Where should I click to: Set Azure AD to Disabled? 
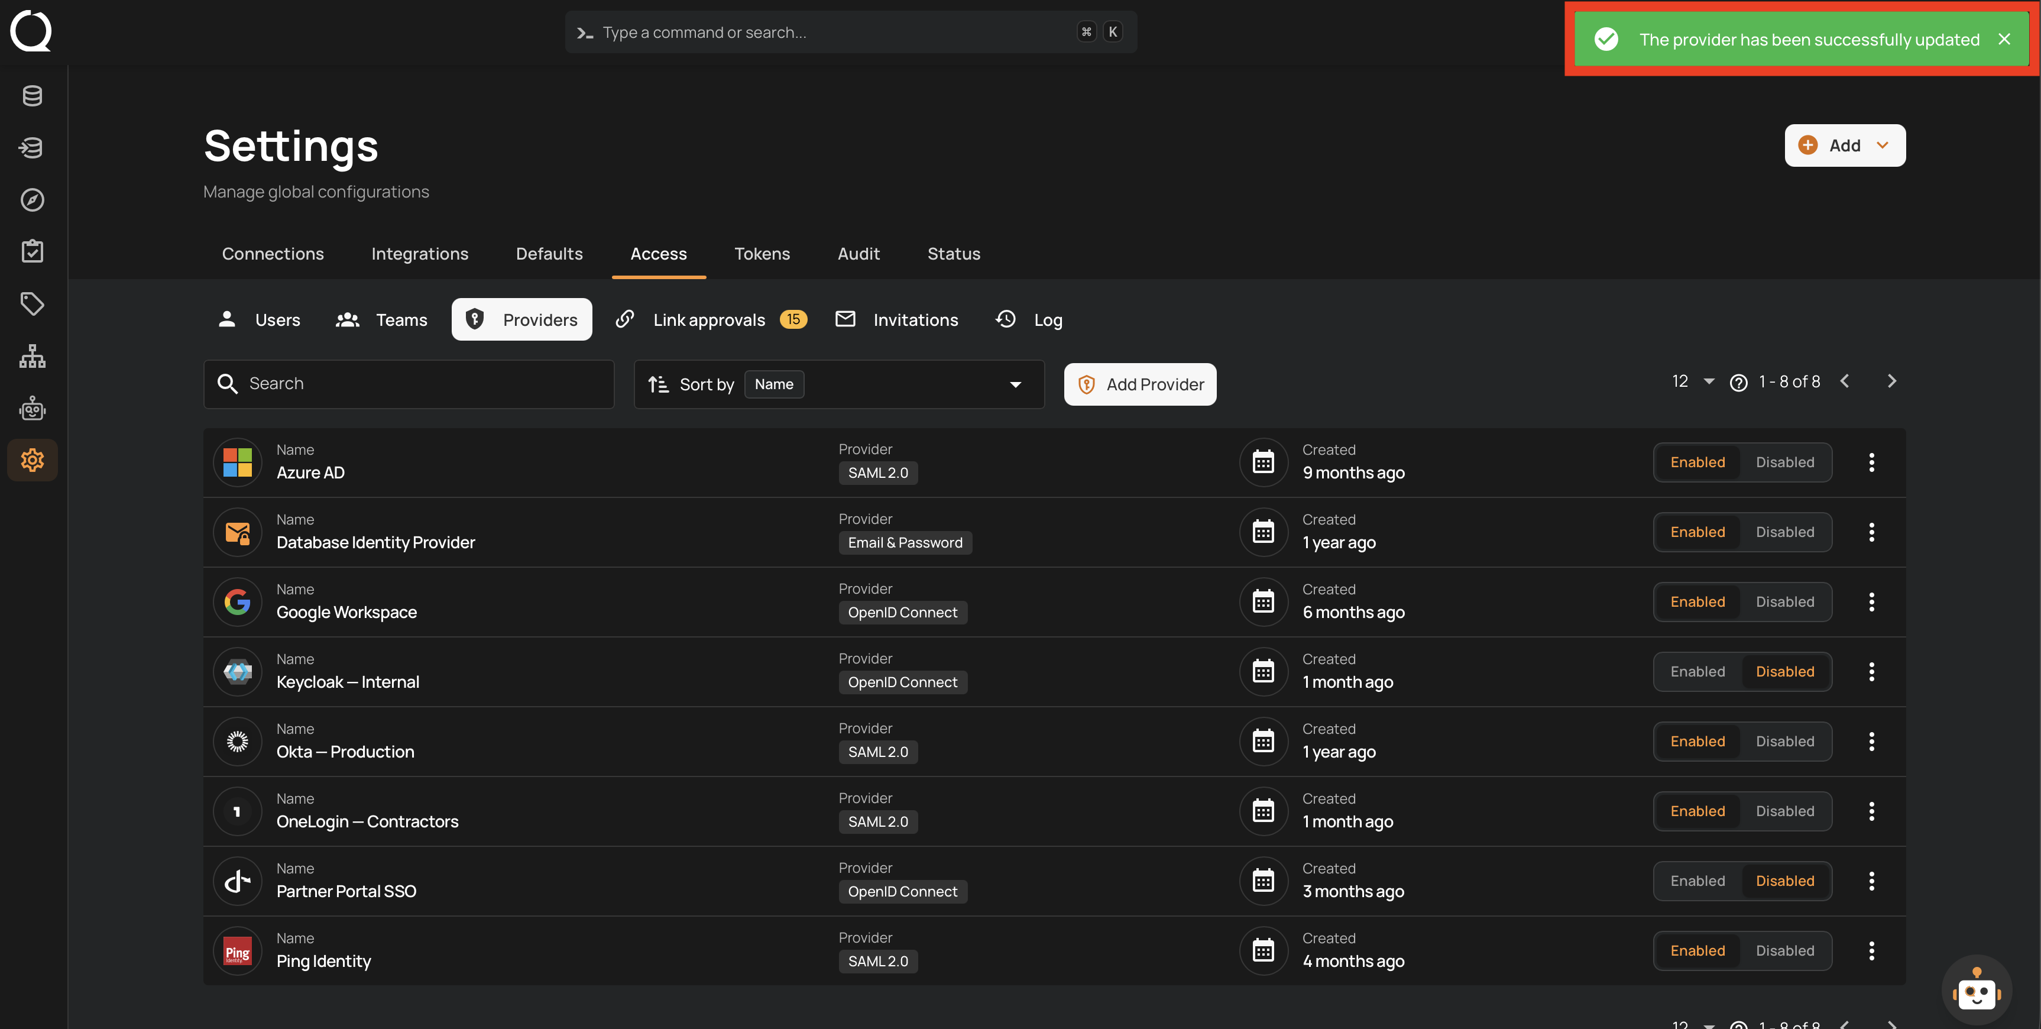point(1784,462)
